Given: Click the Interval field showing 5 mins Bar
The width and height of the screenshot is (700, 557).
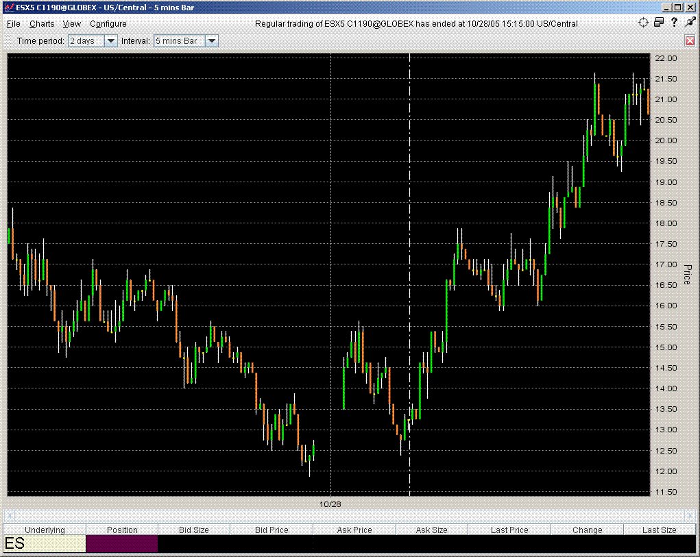Looking at the screenshot, I should pos(180,41).
